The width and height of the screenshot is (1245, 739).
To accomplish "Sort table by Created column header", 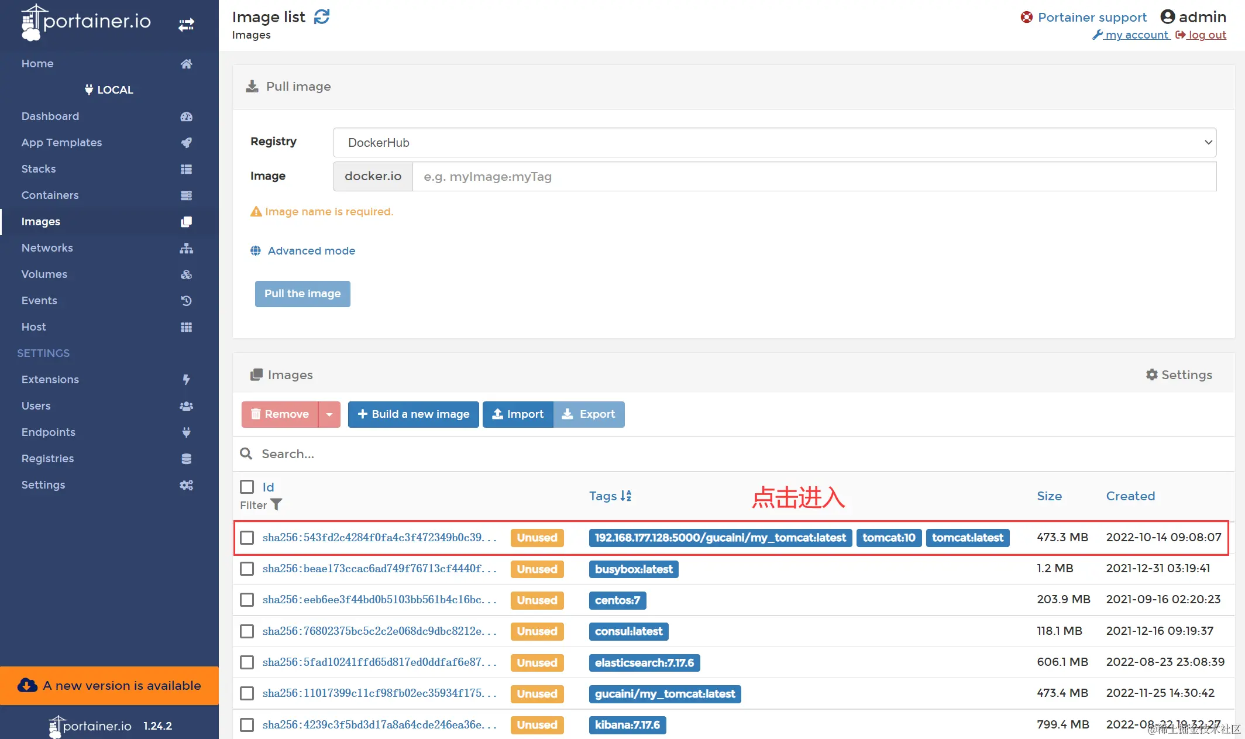I will click(x=1130, y=496).
